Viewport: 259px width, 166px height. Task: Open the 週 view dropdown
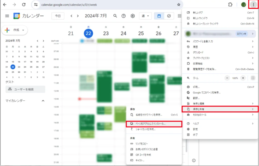[145, 16]
